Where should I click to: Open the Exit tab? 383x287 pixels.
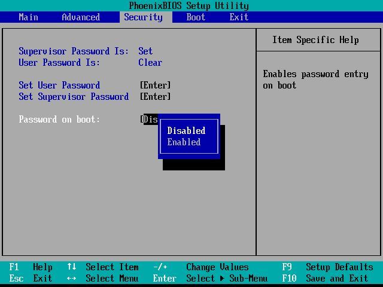pyautogui.click(x=239, y=17)
